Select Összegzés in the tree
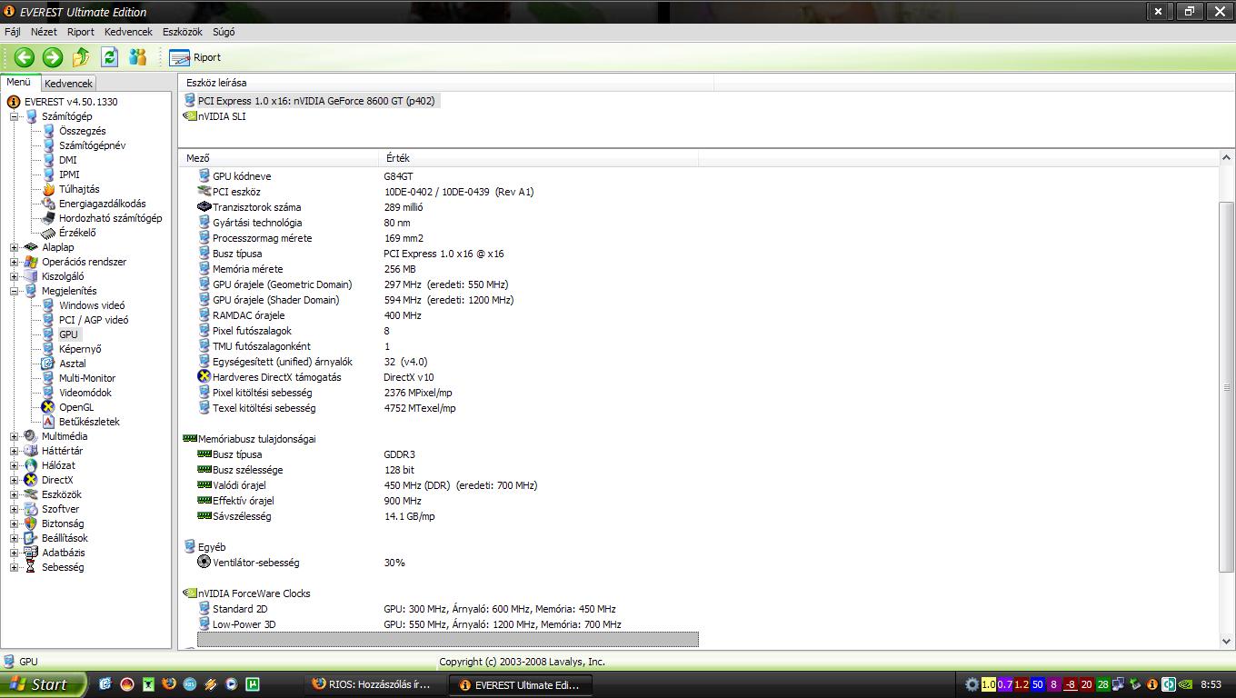 [x=82, y=131]
